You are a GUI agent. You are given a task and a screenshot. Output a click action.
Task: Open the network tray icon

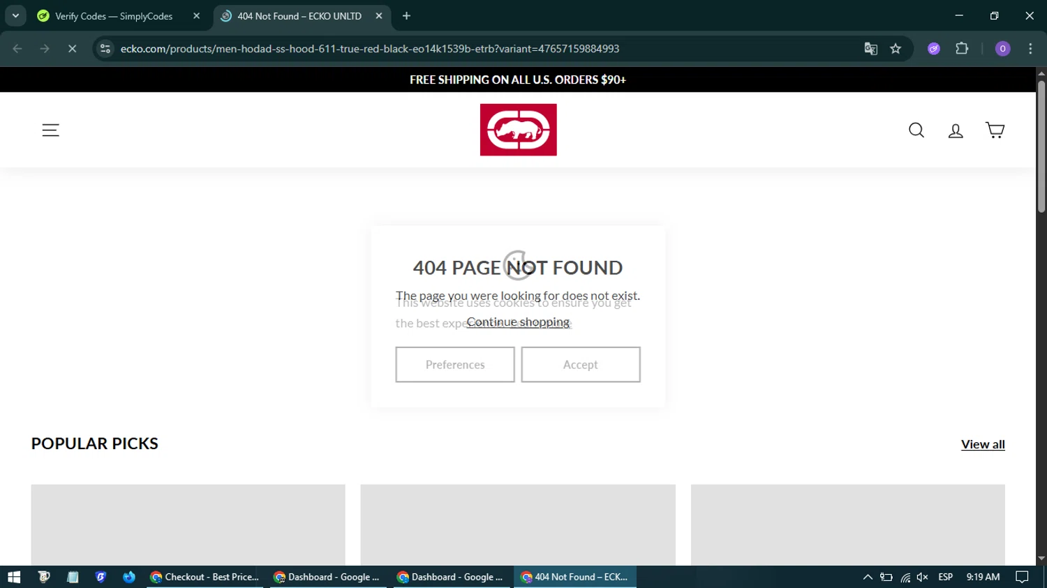point(905,577)
